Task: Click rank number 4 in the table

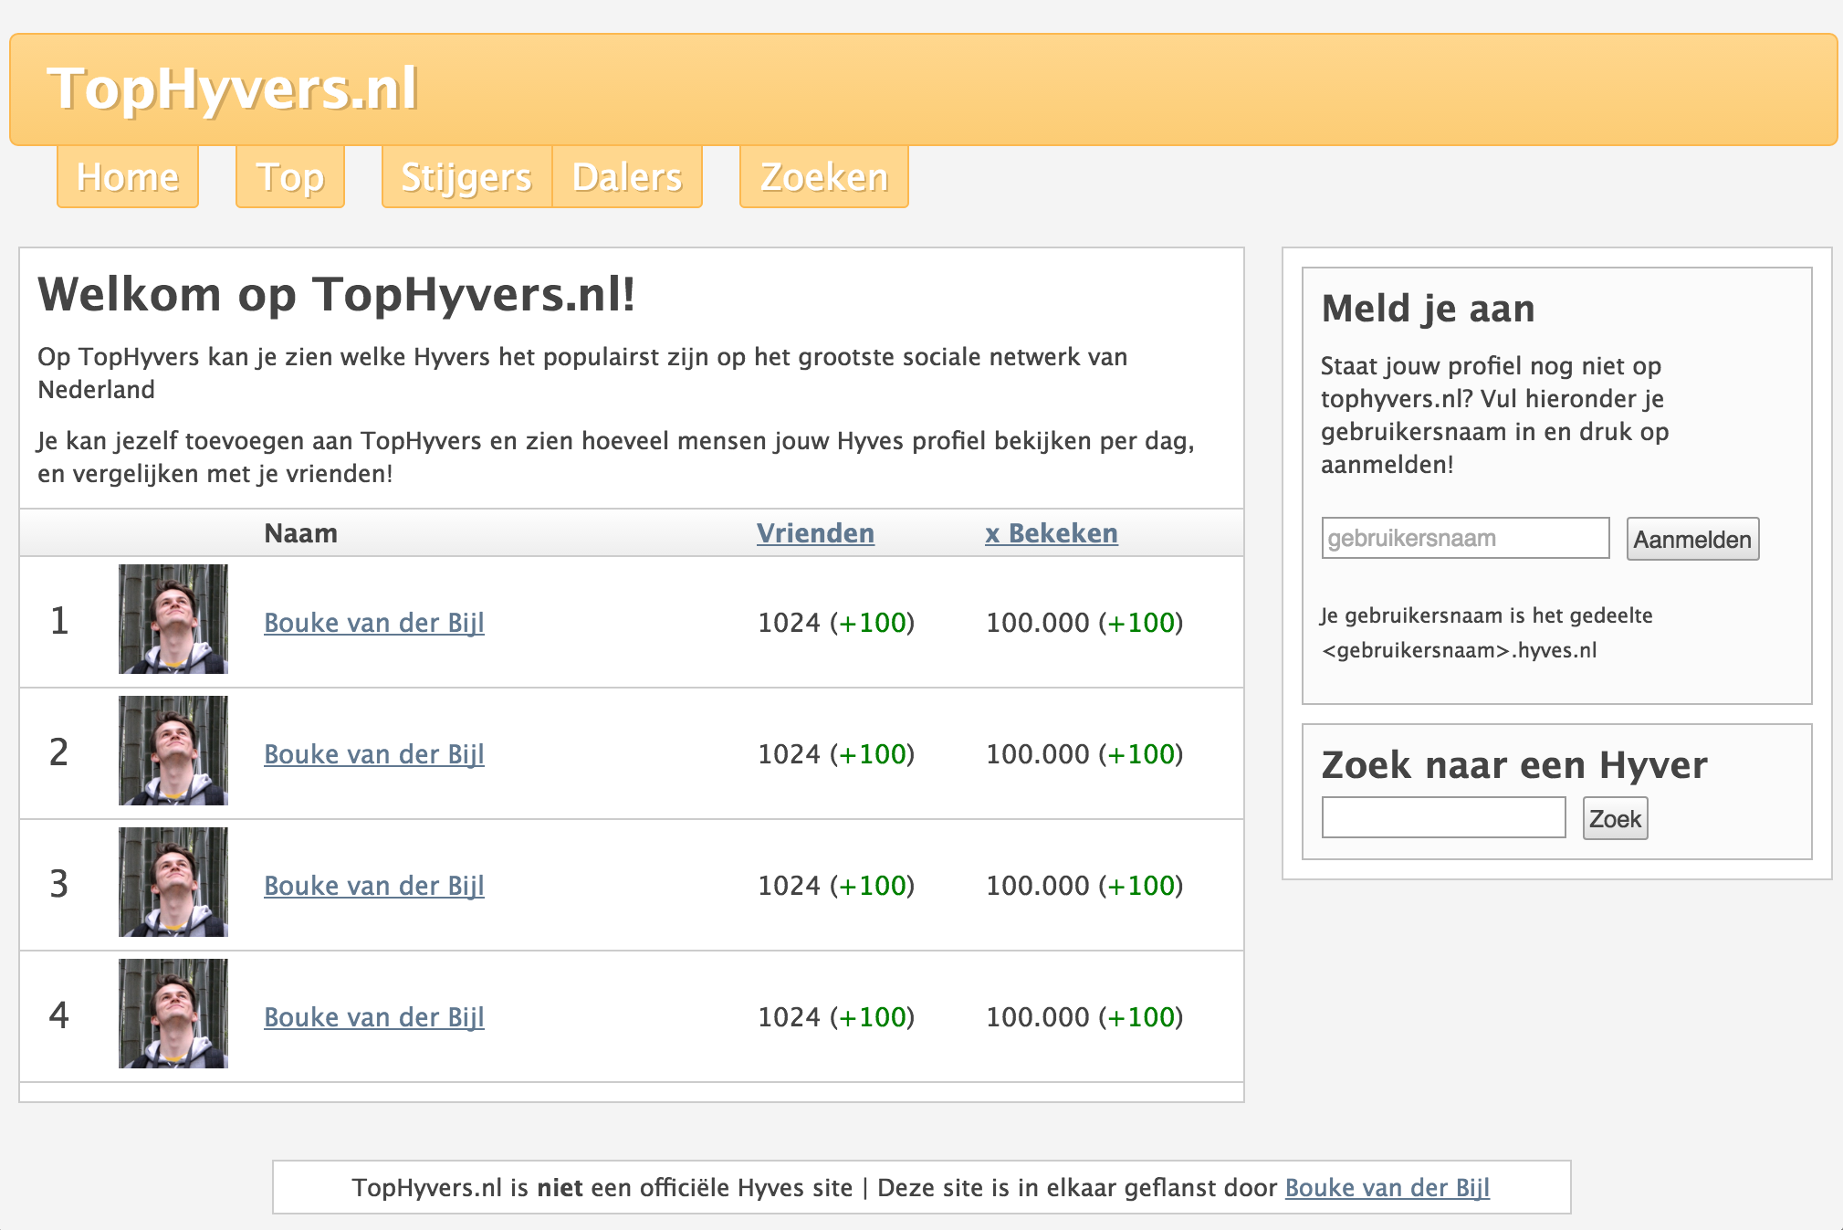Action: [x=59, y=1015]
